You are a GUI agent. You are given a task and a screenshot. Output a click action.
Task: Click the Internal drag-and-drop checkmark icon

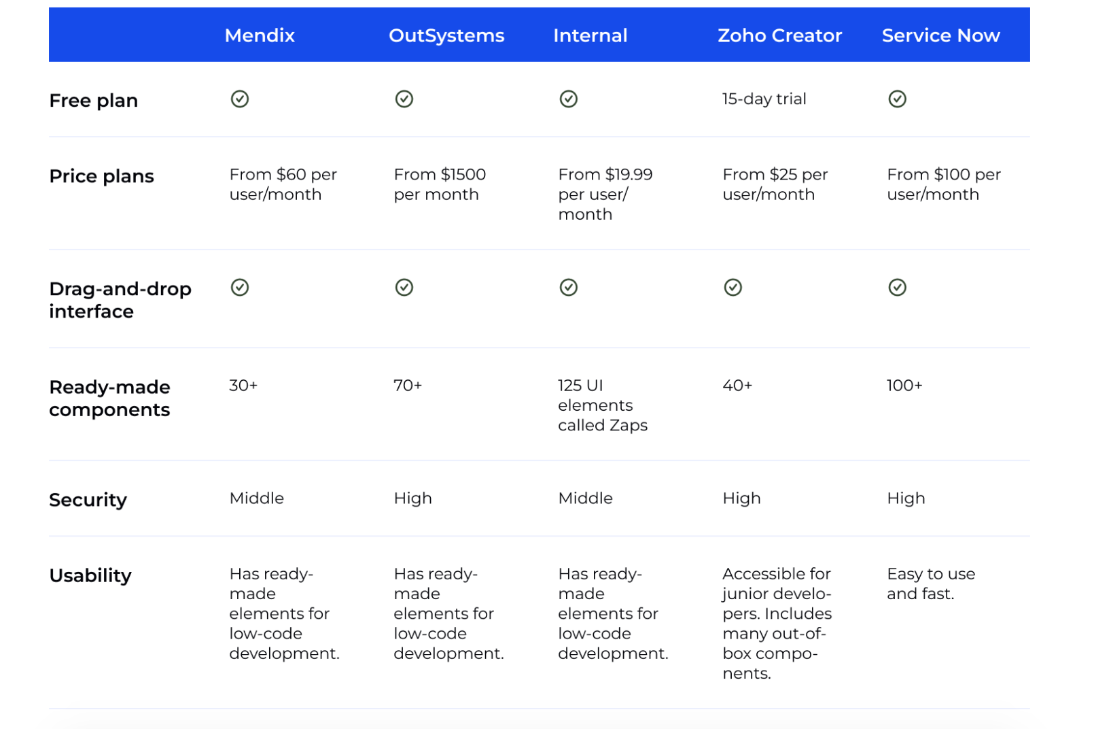click(569, 288)
